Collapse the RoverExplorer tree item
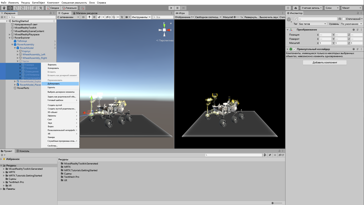Image resolution: width=364 pixels, height=205 pixels. 10,38
